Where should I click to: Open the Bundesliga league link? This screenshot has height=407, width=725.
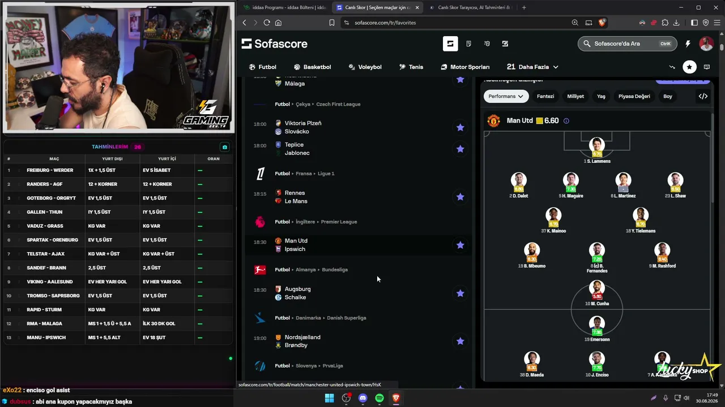point(335,270)
